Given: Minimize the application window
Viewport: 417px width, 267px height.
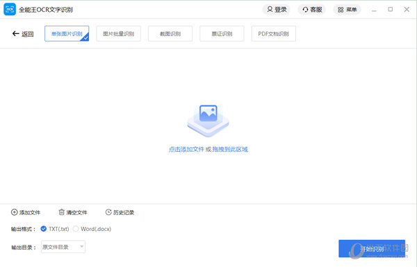Looking at the screenshot, I should pyautogui.click(x=374, y=10).
